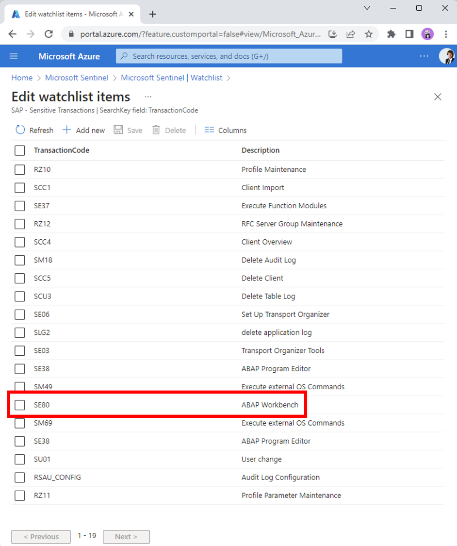
Task: Click the Save disk icon
Action: click(118, 130)
